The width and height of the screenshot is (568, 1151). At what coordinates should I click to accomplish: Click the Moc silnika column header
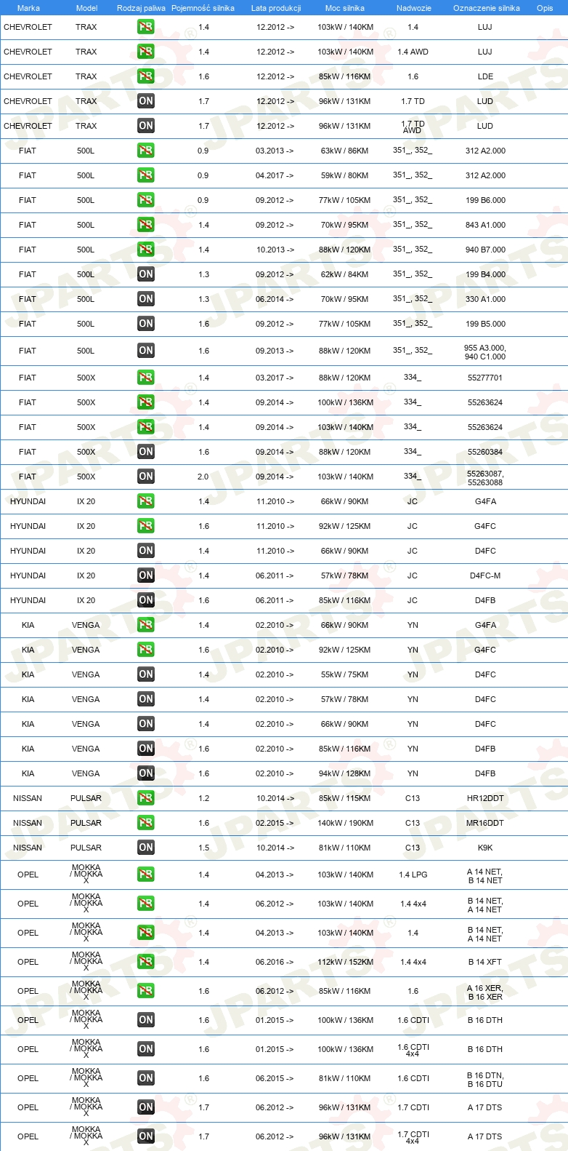[345, 8]
